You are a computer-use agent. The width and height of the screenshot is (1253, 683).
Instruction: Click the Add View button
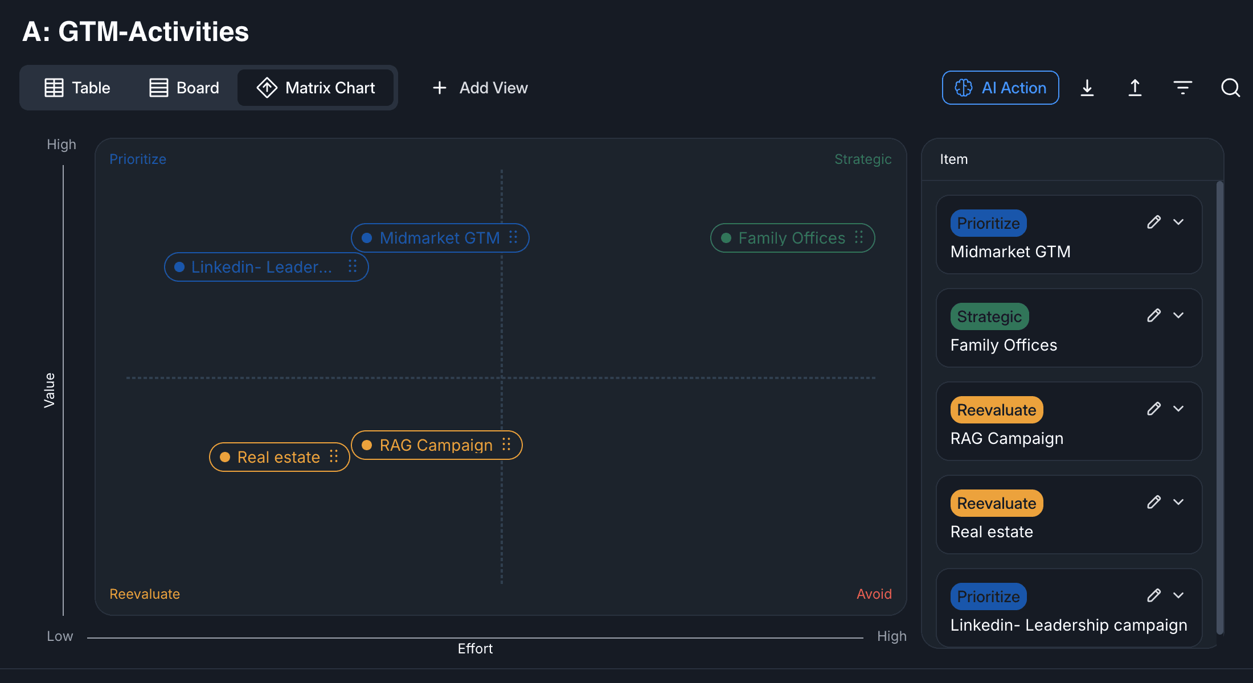tap(480, 88)
